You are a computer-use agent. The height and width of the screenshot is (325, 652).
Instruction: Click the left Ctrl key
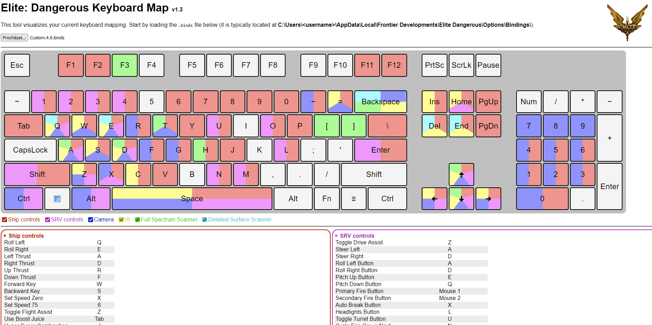pyautogui.click(x=24, y=198)
